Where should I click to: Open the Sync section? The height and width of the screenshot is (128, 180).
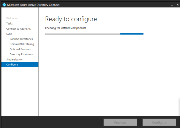tap(9, 34)
